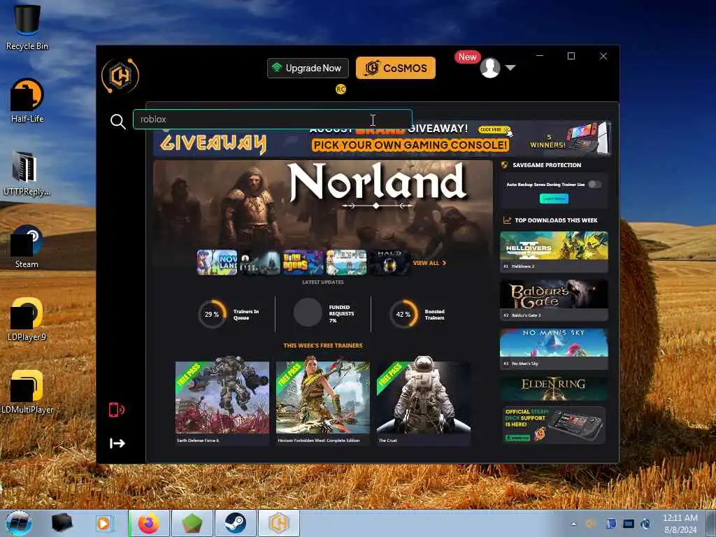Screen dimensions: 716x537
Task: Open the Nova Lands latest update thumbnail
Action: (x=217, y=262)
